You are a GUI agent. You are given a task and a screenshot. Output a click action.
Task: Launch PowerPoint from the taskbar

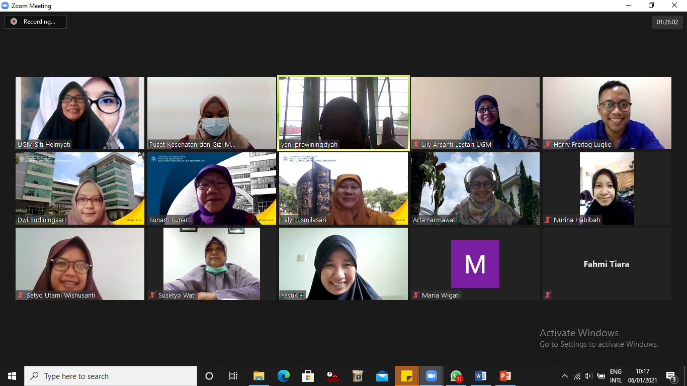(504, 375)
